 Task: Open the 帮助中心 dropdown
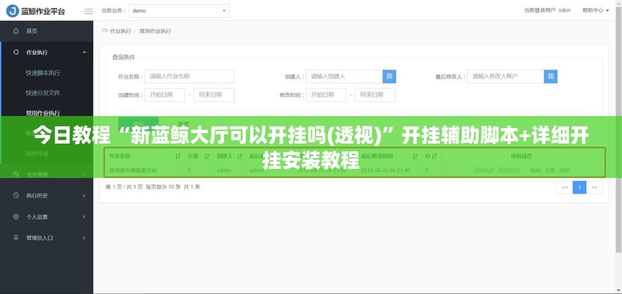click(x=596, y=10)
